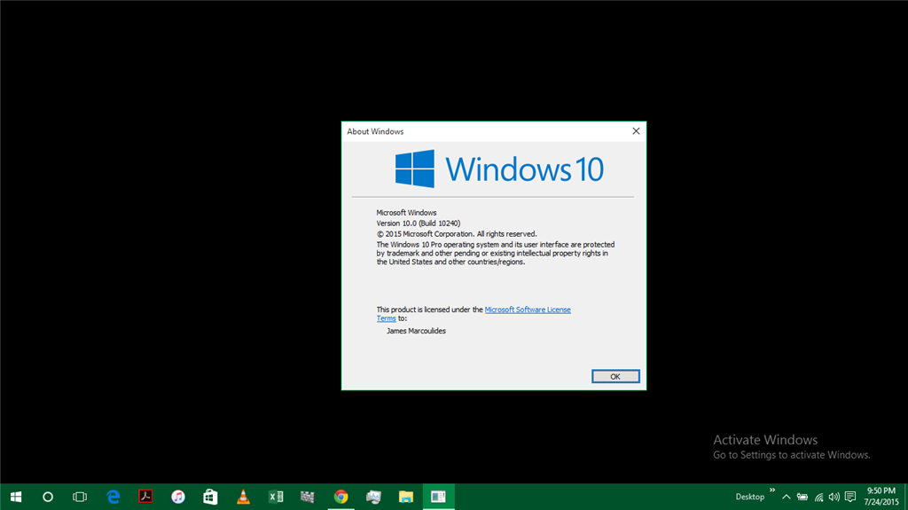This screenshot has width=908, height=510.
Task: Open Cortana search circle on taskbar
Action: [x=48, y=497]
